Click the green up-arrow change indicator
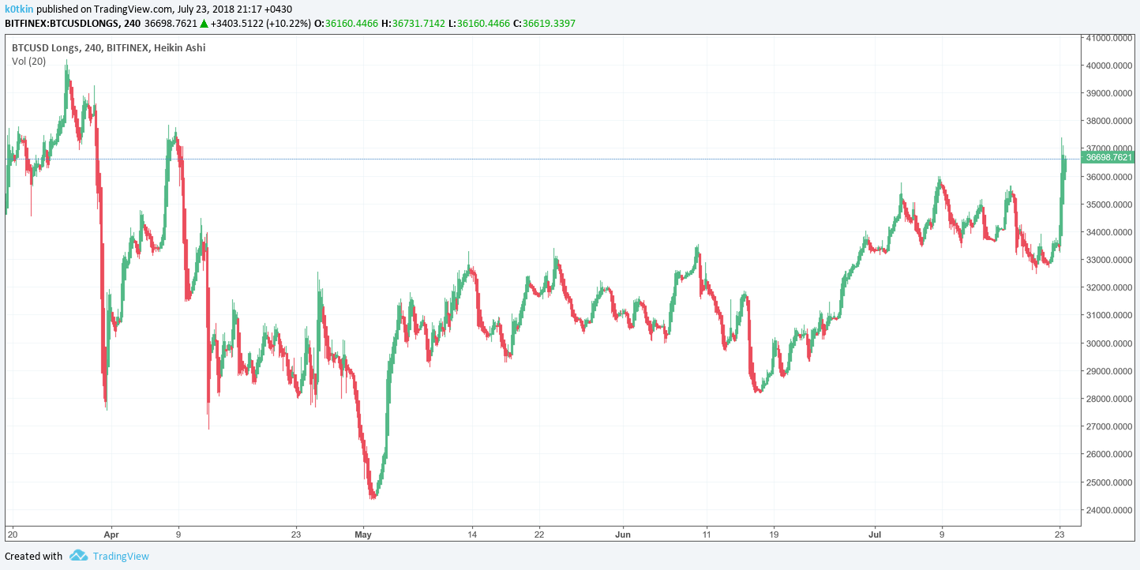This screenshot has height=570, width=1140. pyautogui.click(x=204, y=24)
